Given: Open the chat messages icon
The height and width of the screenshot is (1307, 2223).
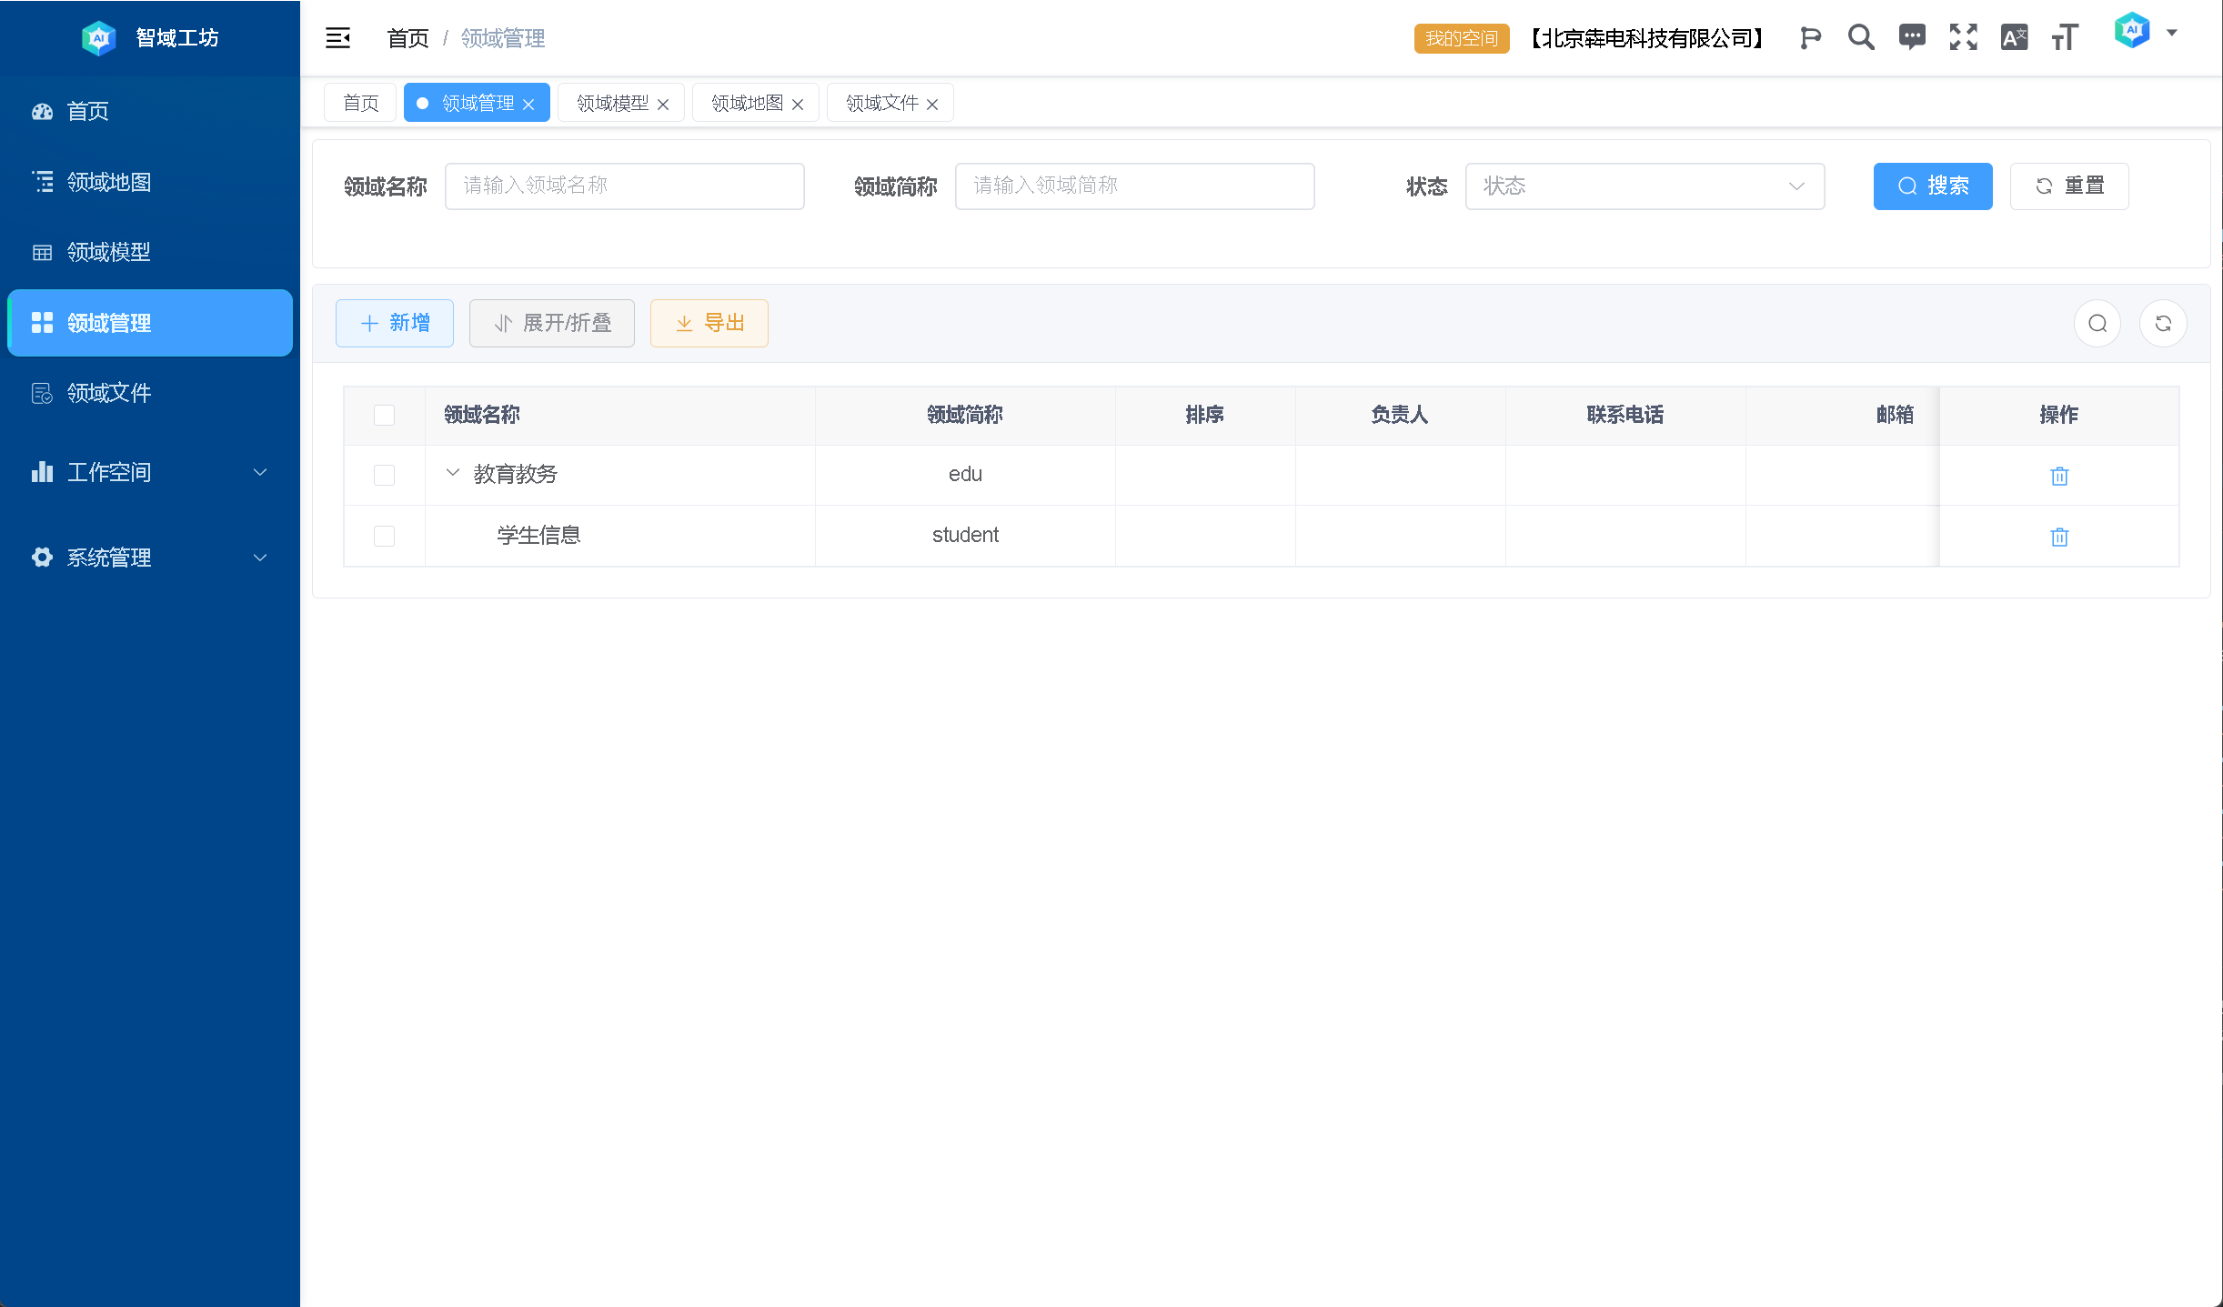Looking at the screenshot, I should tap(1912, 37).
